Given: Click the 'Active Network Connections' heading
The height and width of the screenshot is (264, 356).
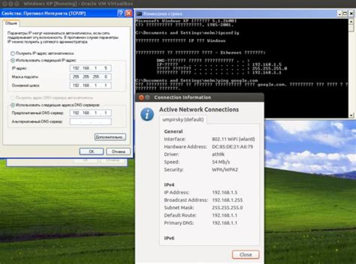Looking at the screenshot, I should pyautogui.click(x=199, y=110).
